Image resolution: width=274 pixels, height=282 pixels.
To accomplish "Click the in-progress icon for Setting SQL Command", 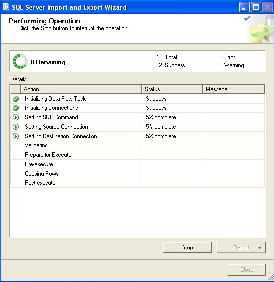I will [16, 117].
